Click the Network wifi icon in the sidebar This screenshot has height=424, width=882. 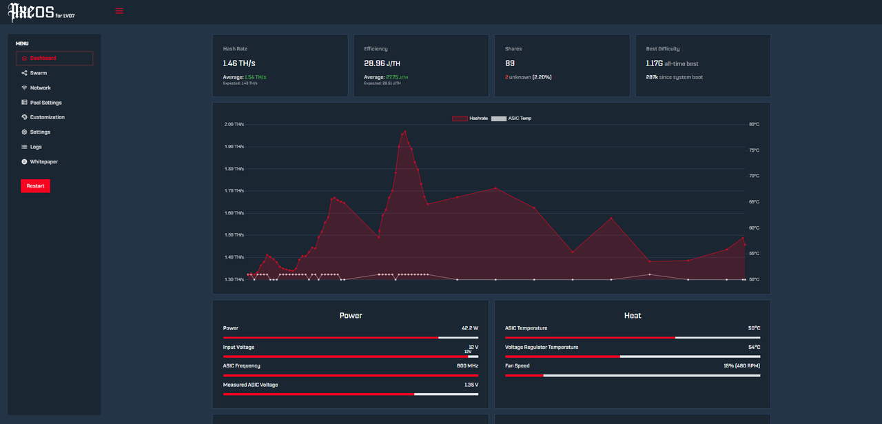24,88
